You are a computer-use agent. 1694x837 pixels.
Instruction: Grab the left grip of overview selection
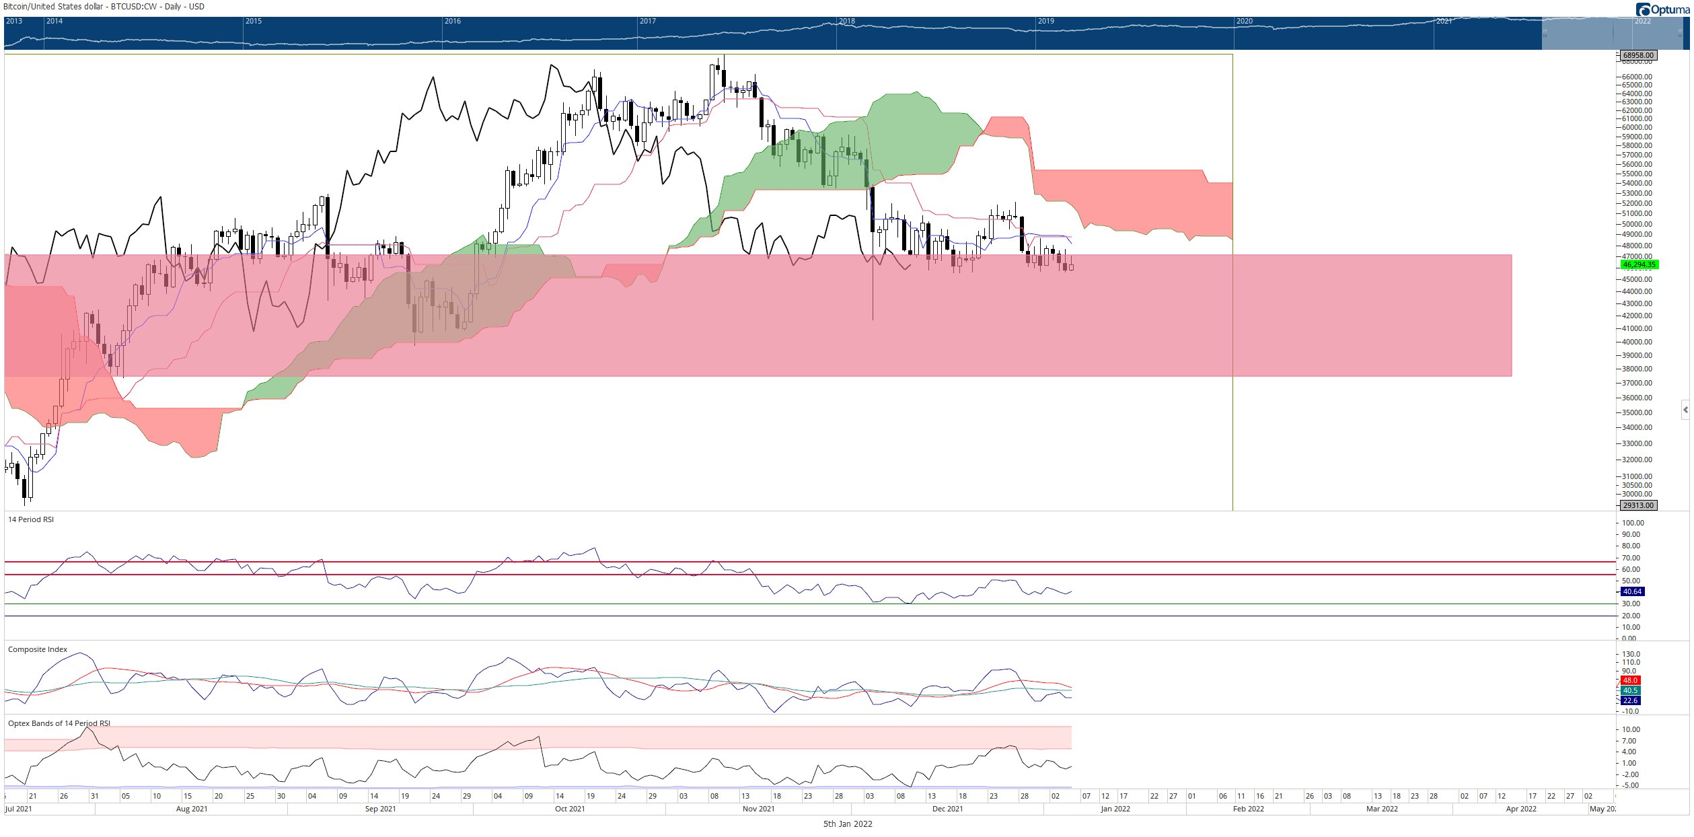click(x=1545, y=33)
